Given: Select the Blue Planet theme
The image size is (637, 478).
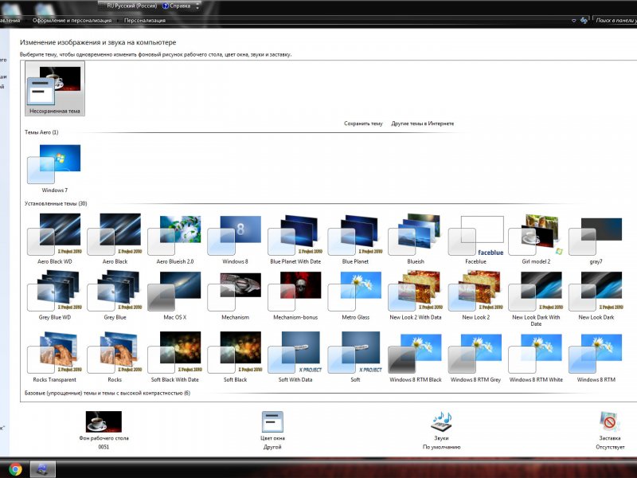Looking at the screenshot, I should (x=355, y=239).
